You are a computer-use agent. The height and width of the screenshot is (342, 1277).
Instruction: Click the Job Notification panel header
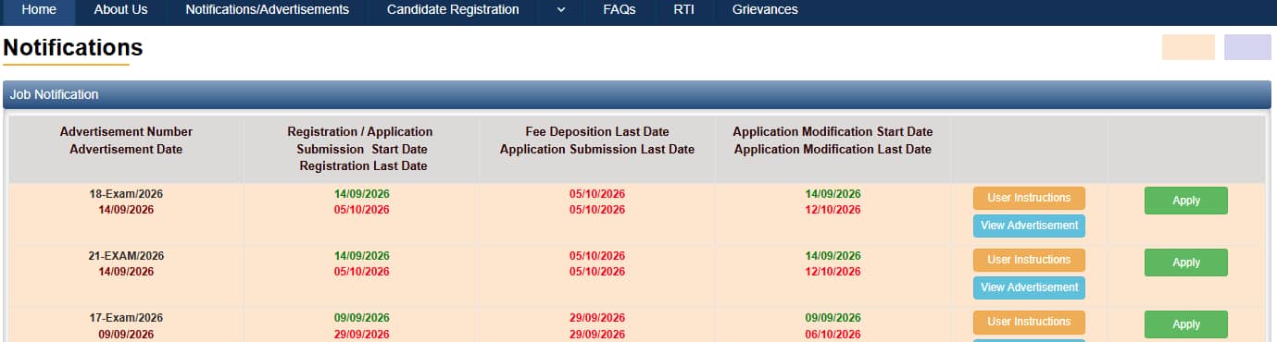pyautogui.click(x=637, y=94)
